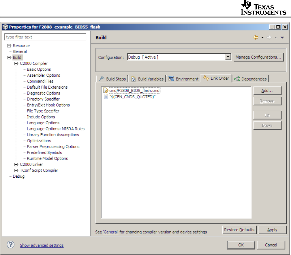Click the Texas Instruments logo
Screen dimensions: 291x255
point(263,7)
